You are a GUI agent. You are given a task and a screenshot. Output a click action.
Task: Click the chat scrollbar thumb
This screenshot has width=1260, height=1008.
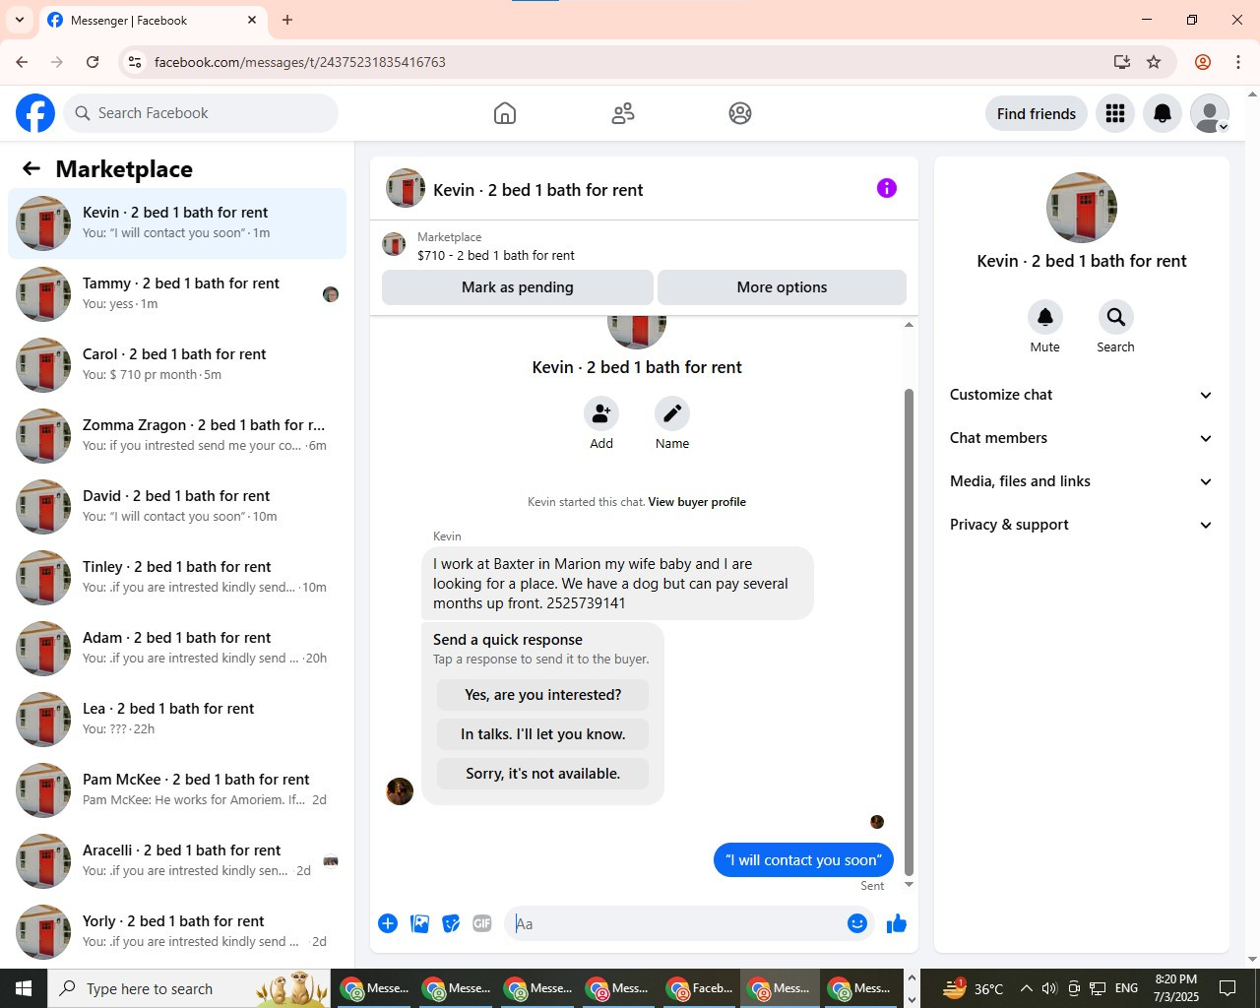pyautogui.click(x=909, y=631)
